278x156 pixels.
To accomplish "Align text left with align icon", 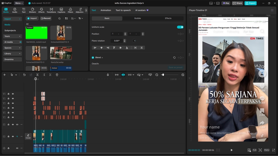I will pyautogui.click(x=95, y=48).
